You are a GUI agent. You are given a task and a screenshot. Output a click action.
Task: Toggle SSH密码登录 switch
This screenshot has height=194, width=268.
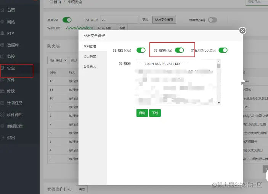(x=141, y=50)
